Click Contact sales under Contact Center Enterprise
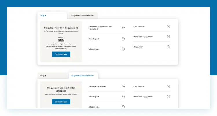217x116 pixels. [x=61, y=102]
